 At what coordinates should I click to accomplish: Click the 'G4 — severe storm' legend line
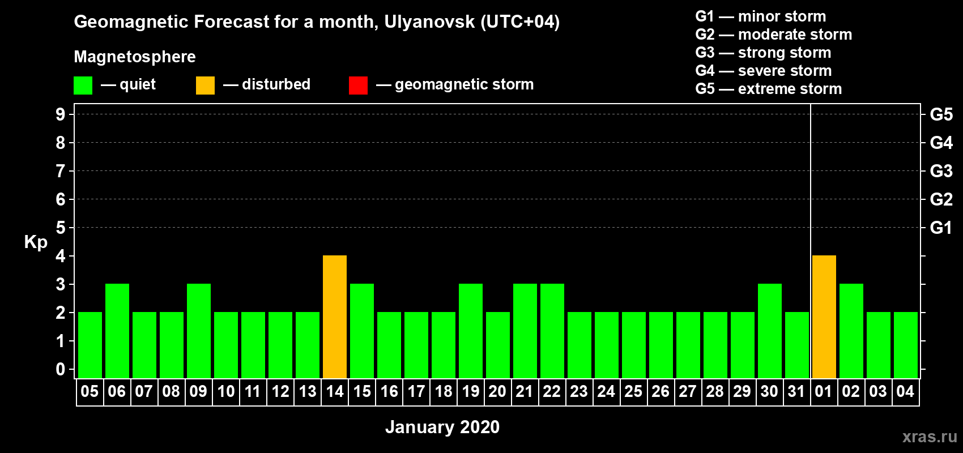pos(764,71)
